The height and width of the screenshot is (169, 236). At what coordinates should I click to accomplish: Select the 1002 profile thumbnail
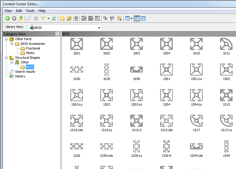tap(107, 44)
